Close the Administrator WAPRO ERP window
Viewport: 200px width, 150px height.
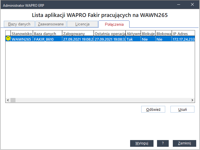coord(192,5)
